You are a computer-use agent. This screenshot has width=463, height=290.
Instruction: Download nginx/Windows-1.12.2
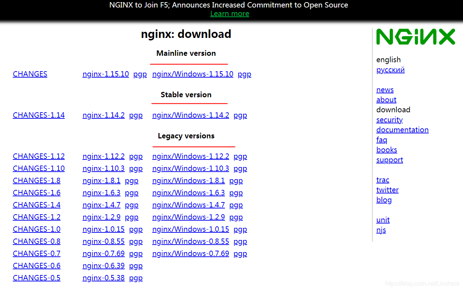191,156
